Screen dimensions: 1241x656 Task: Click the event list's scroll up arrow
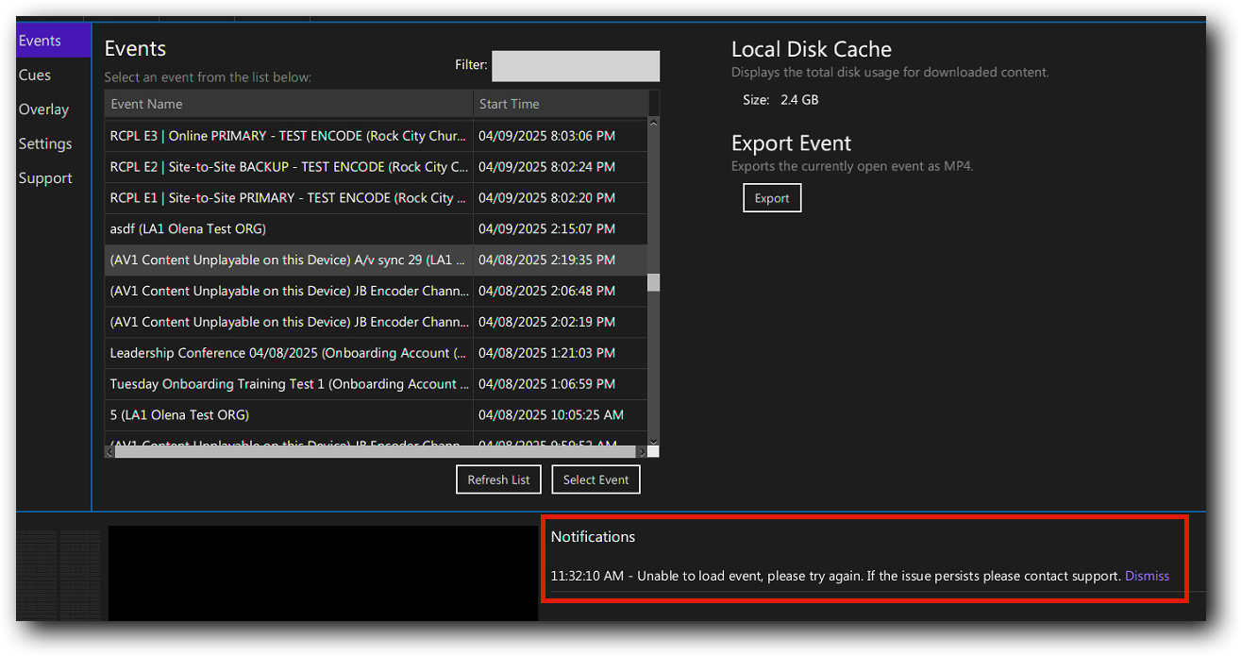click(653, 123)
